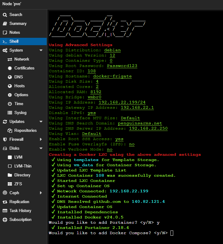Open the Time entry
This screenshot has height=244, width=223.
coord(23,104)
